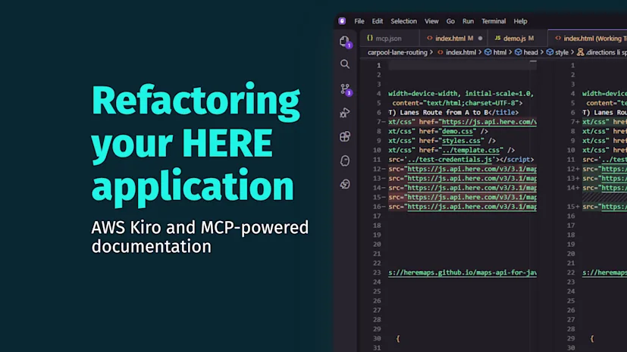The height and width of the screenshot is (352, 627).
Task: Click line number 15 in right diff pane
Action: (x=571, y=207)
